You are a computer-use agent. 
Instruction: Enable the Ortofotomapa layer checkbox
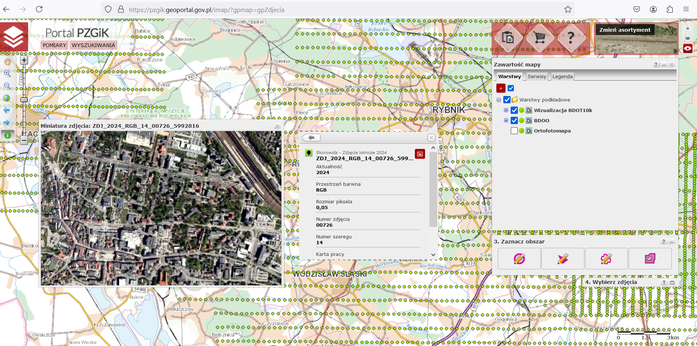coord(514,131)
